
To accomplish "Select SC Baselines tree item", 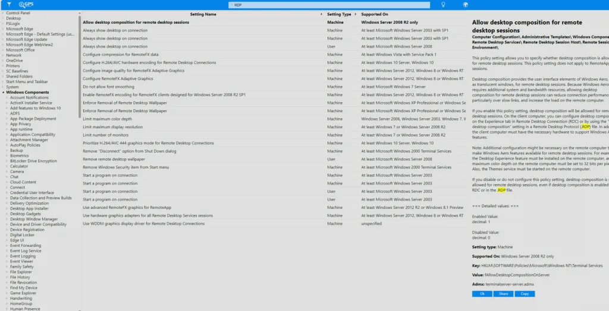I will point(17,71).
